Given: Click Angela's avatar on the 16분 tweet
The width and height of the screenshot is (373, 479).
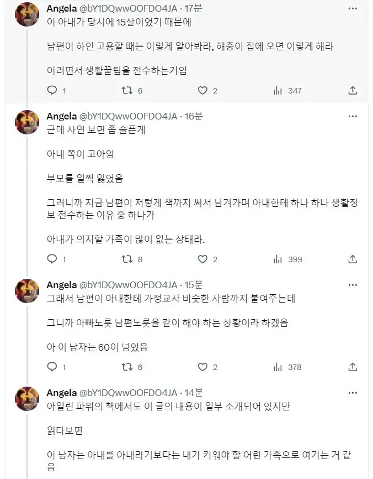Looking at the screenshot, I should tap(26, 123).
